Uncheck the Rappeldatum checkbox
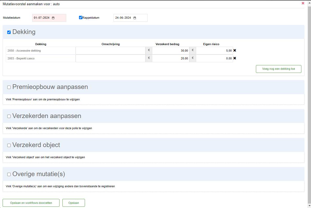The height and width of the screenshot is (208, 311). [x=81, y=18]
